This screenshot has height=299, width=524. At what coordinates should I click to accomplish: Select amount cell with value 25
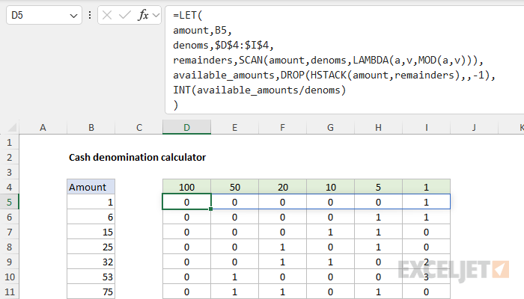[91, 247]
